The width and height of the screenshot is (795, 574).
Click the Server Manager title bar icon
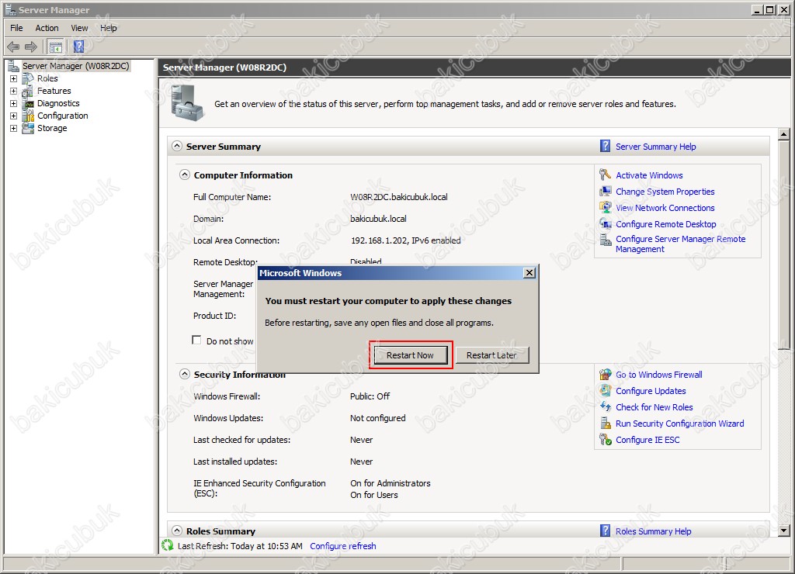10,9
